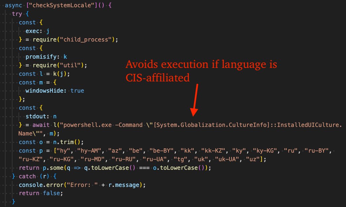Click "System.Globalization.CultureInfo" text

coord(212,125)
